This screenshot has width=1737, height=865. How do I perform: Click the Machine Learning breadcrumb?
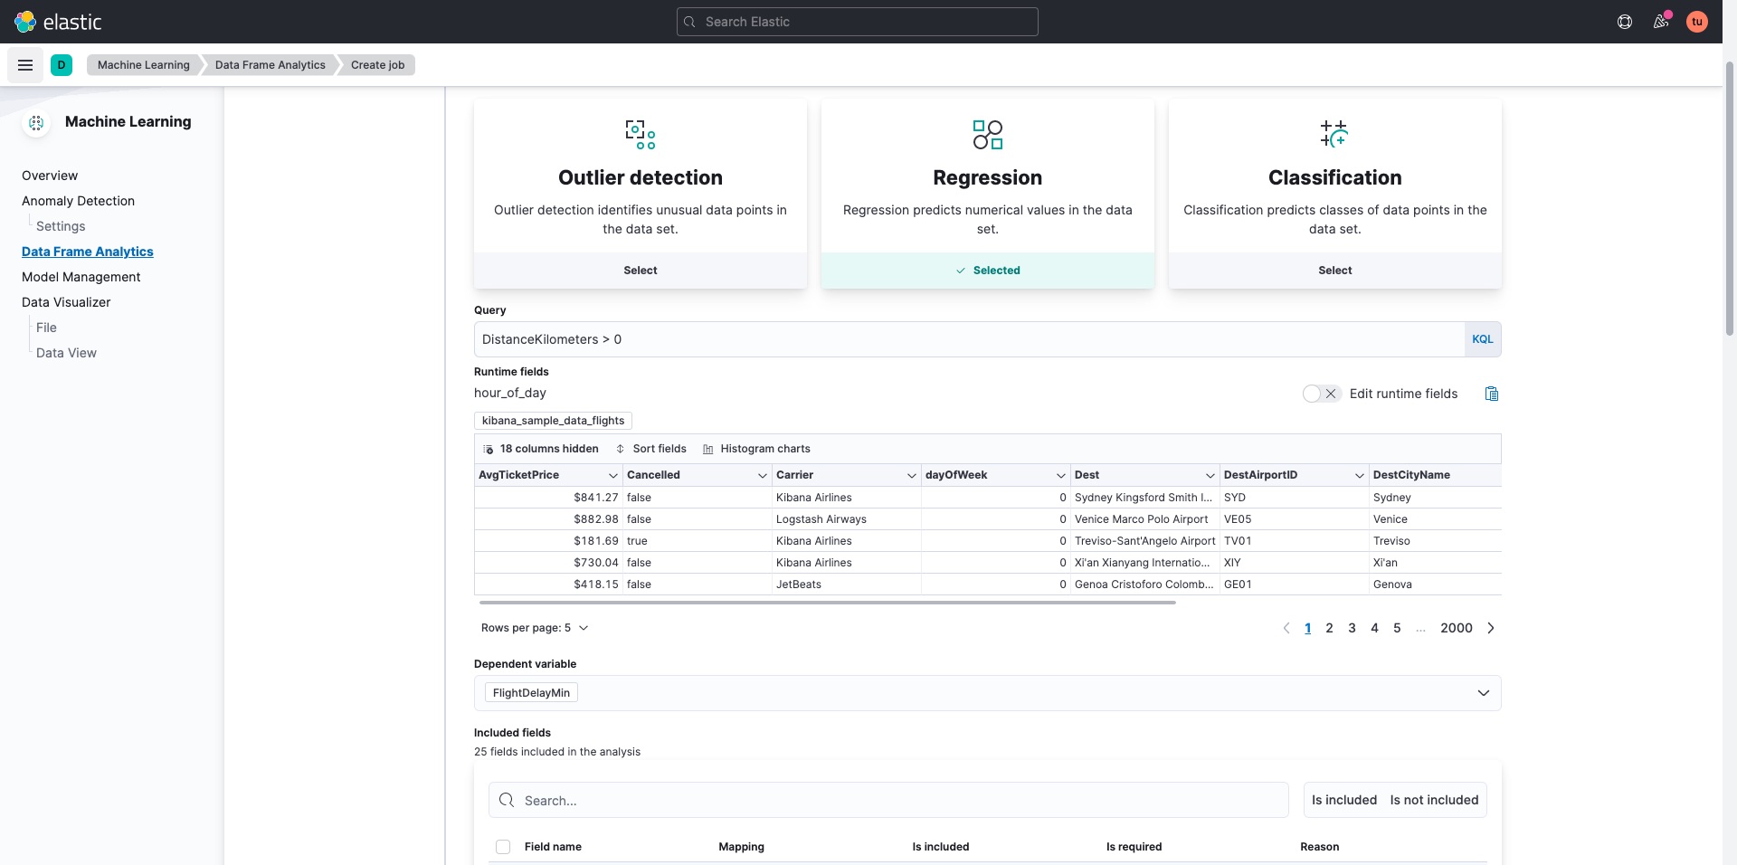tap(142, 64)
